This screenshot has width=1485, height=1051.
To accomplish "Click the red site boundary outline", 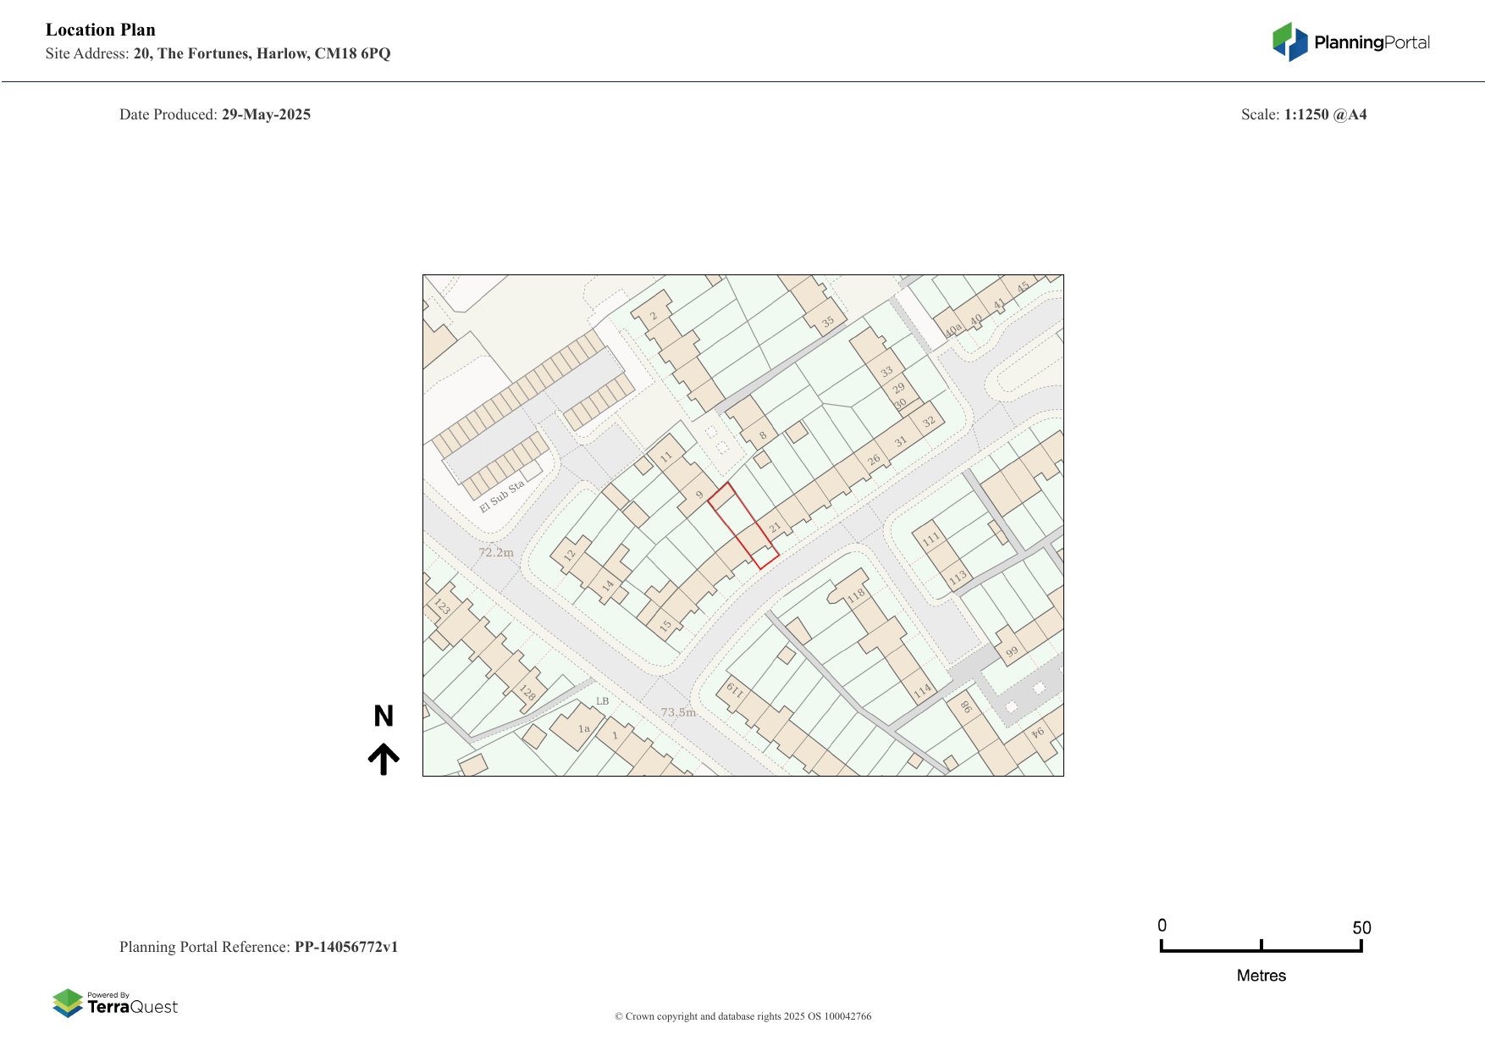I will [x=742, y=525].
